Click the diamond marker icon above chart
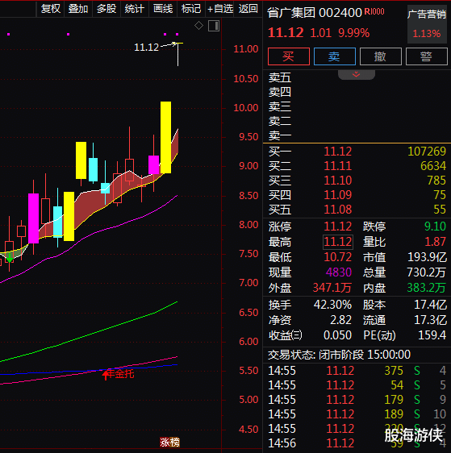Viewport: 451px width, 453px height. tap(198, 26)
